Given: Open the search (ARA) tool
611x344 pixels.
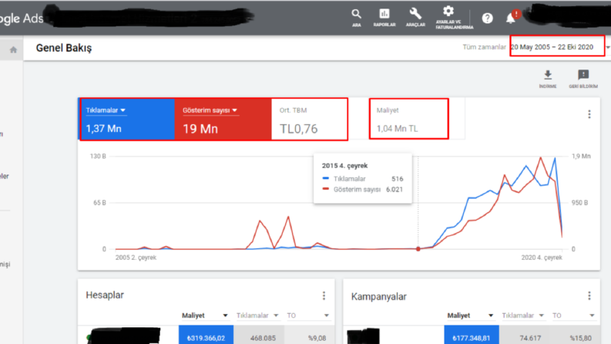Looking at the screenshot, I should pos(356,18).
